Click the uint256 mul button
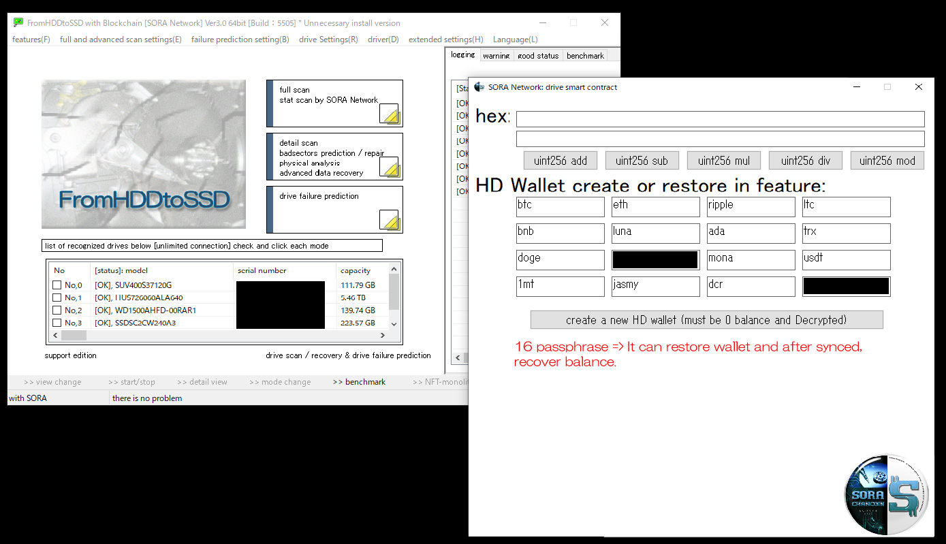Viewport: 946px width, 544px height. (x=724, y=161)
